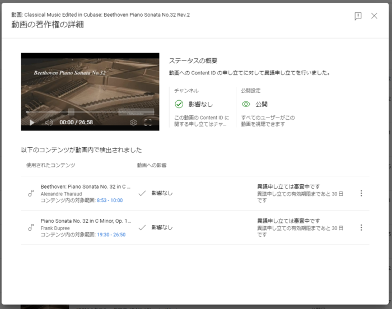Click the green eye icon next to 公開
The width and height of the screenshot is (392, 309).
point(246,104)
